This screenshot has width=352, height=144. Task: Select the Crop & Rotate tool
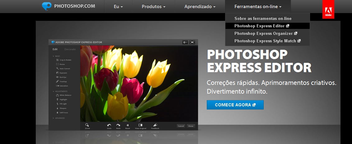[x=64, y=60]
